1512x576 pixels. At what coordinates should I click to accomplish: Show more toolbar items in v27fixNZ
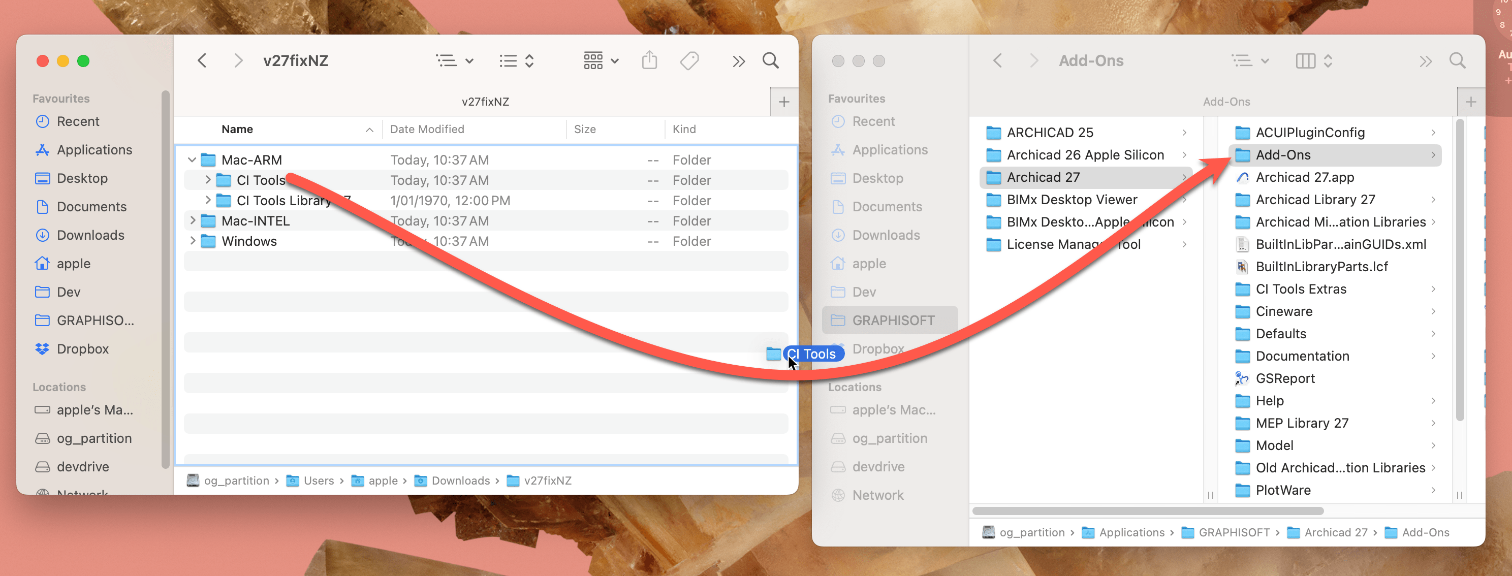point(738,61)
